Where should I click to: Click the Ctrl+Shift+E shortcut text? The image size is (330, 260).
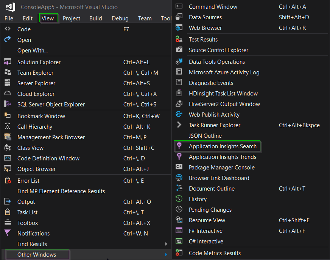tap(294, 220)
